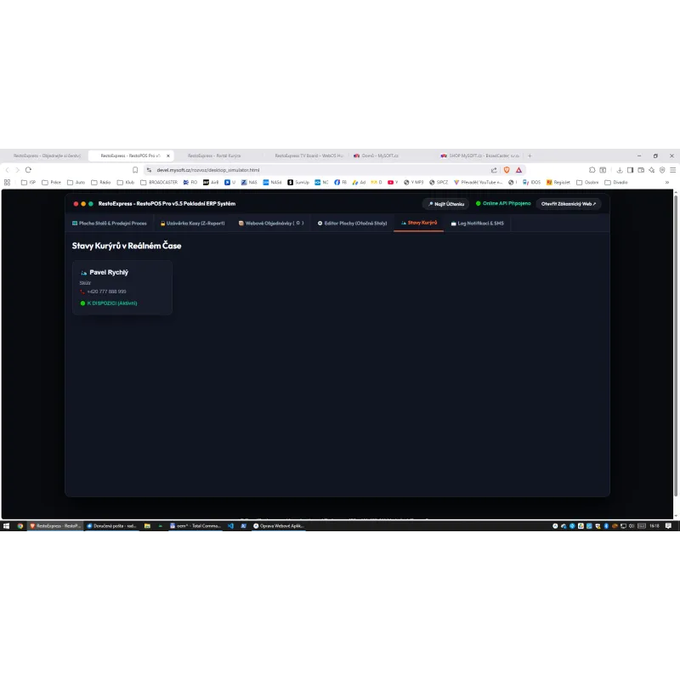680x680 pixels.
Task: Reload the current page
Action: (29, 170)
